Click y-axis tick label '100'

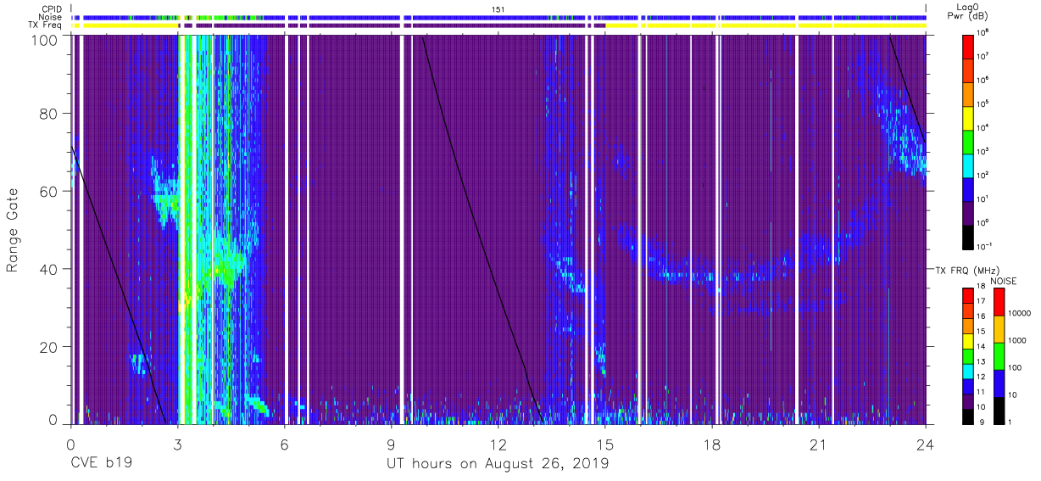(45, 39)
